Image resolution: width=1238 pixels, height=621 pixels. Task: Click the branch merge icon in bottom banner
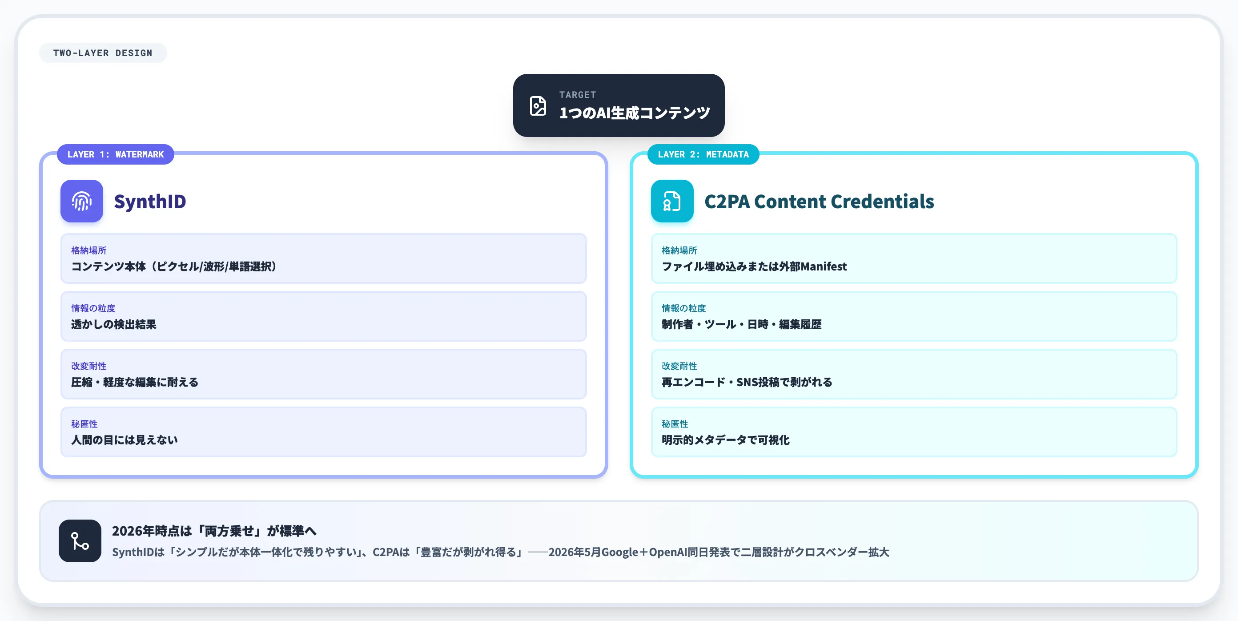(x=80, y=541)
